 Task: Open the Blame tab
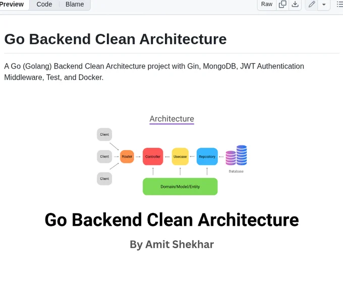75,5
